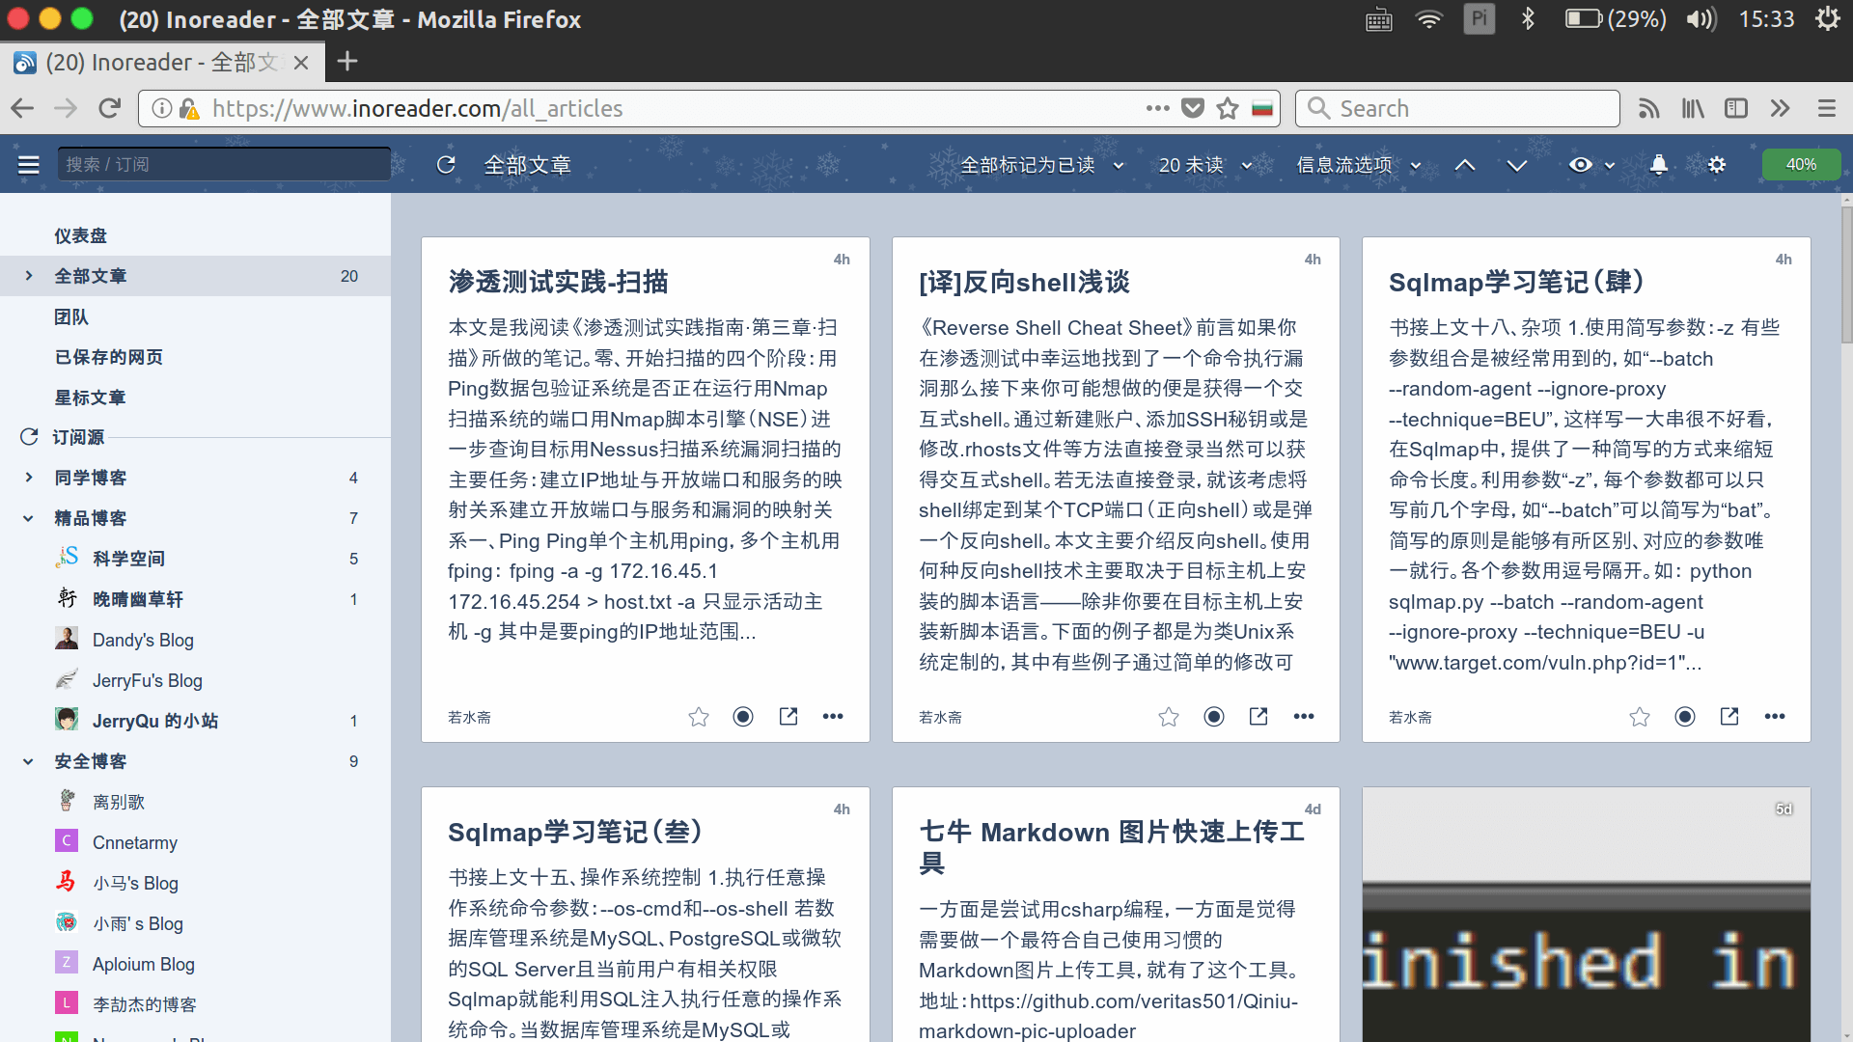
Task: Open more options on Sqlmap学习笔记（肆）card
Action: pos(1775,716)
